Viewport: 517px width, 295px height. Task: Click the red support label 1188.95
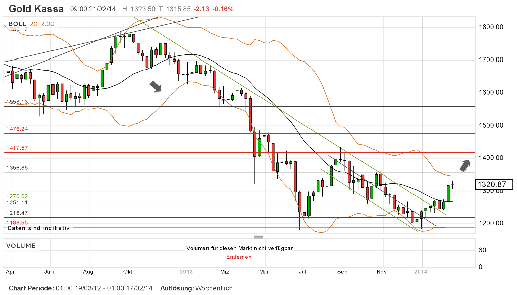tap(19, 222)
